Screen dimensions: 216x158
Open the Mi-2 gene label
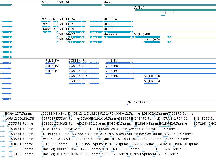(x=107, y=2)
